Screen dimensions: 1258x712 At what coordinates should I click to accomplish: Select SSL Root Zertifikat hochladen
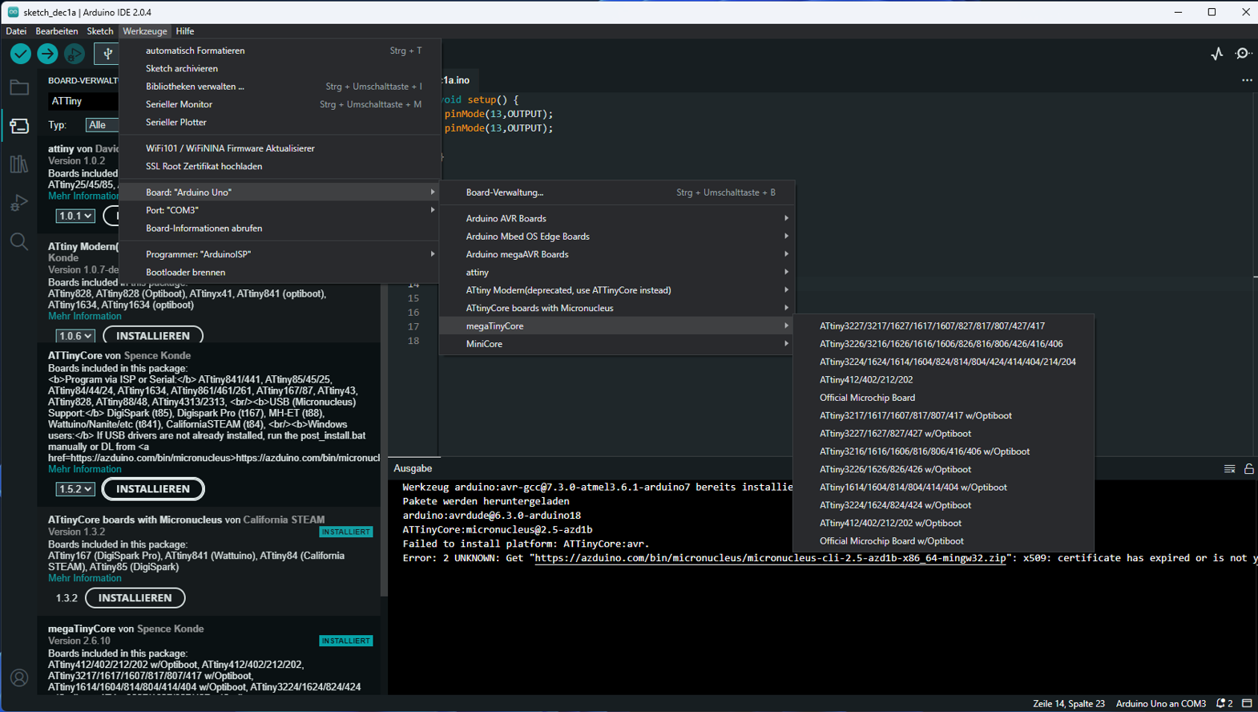[280, 167]
